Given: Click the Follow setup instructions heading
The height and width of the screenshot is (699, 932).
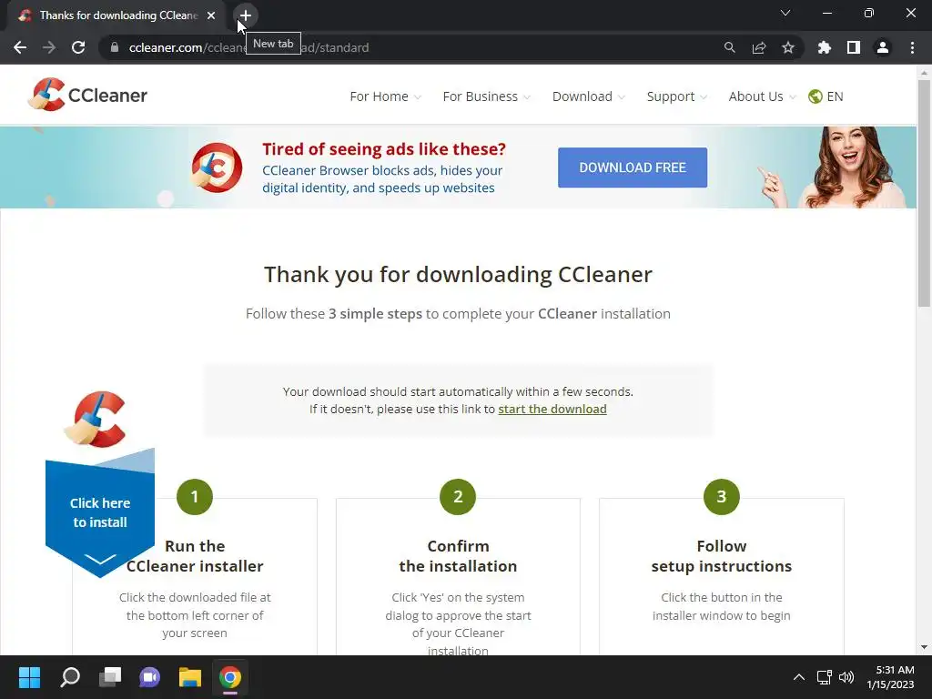Looking at the screenshot, I should coord(722,556).
